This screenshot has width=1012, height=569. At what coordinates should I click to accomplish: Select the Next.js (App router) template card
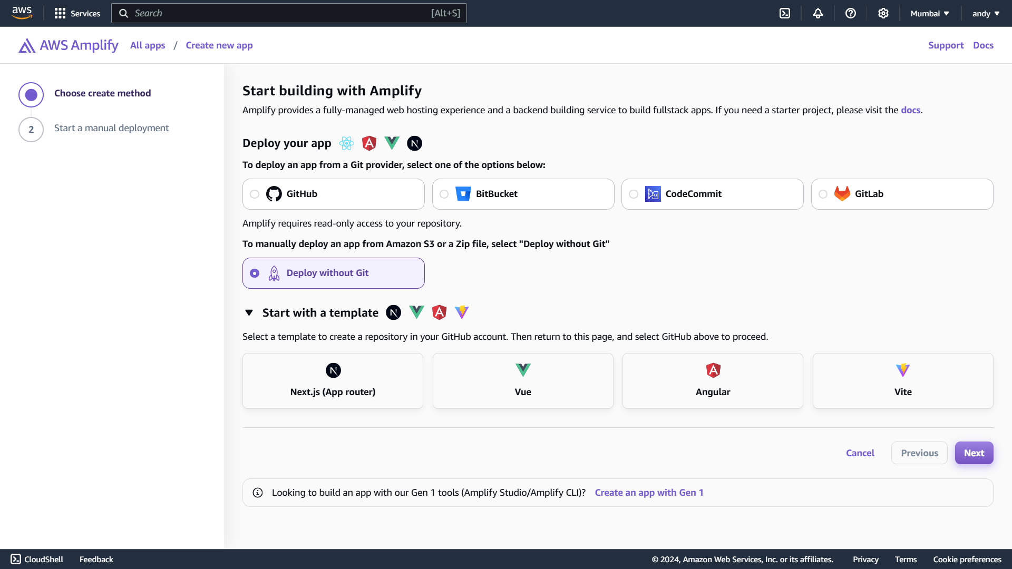[x=333, y=380]
